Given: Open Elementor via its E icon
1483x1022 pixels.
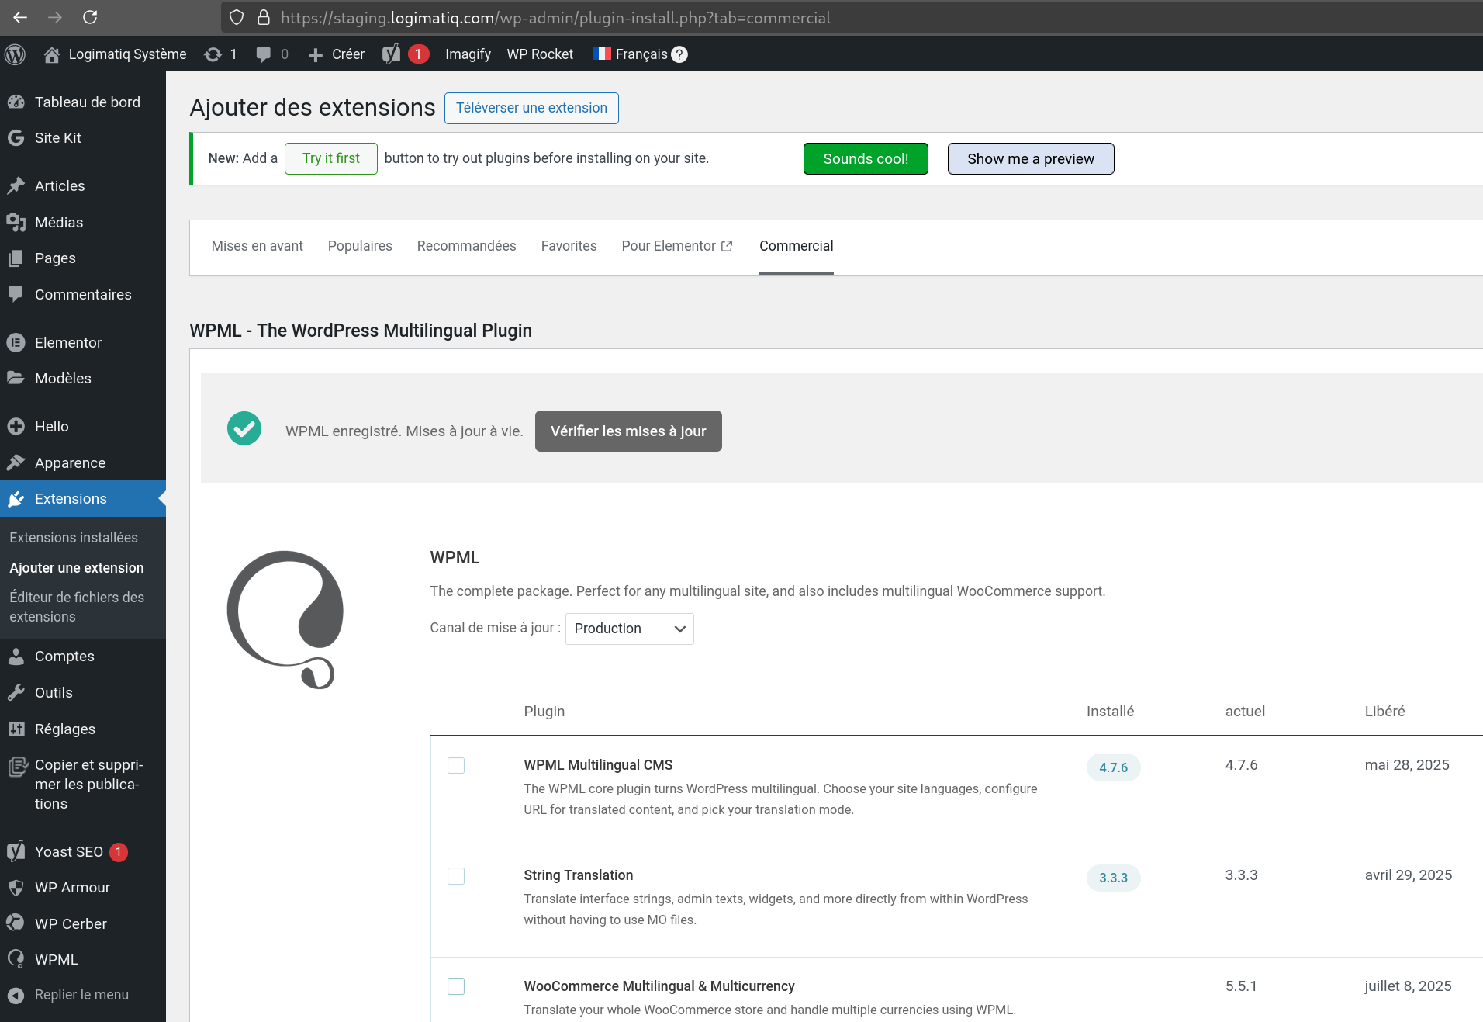Looking at the screenshot, I should click(16, 342).
